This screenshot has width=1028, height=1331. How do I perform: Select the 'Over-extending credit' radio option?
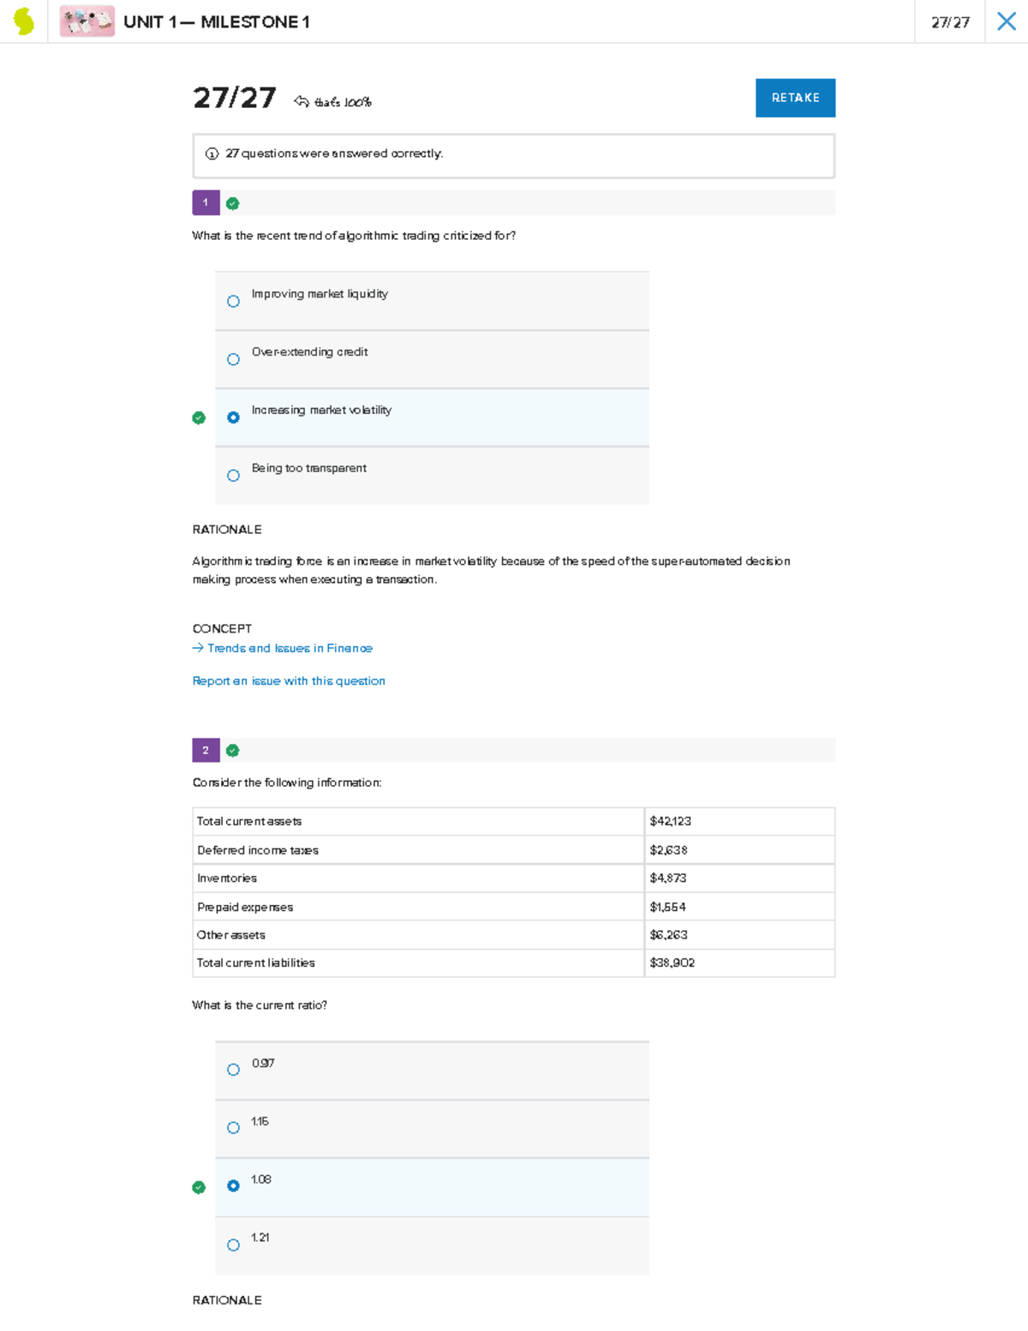tap(233, 360)
